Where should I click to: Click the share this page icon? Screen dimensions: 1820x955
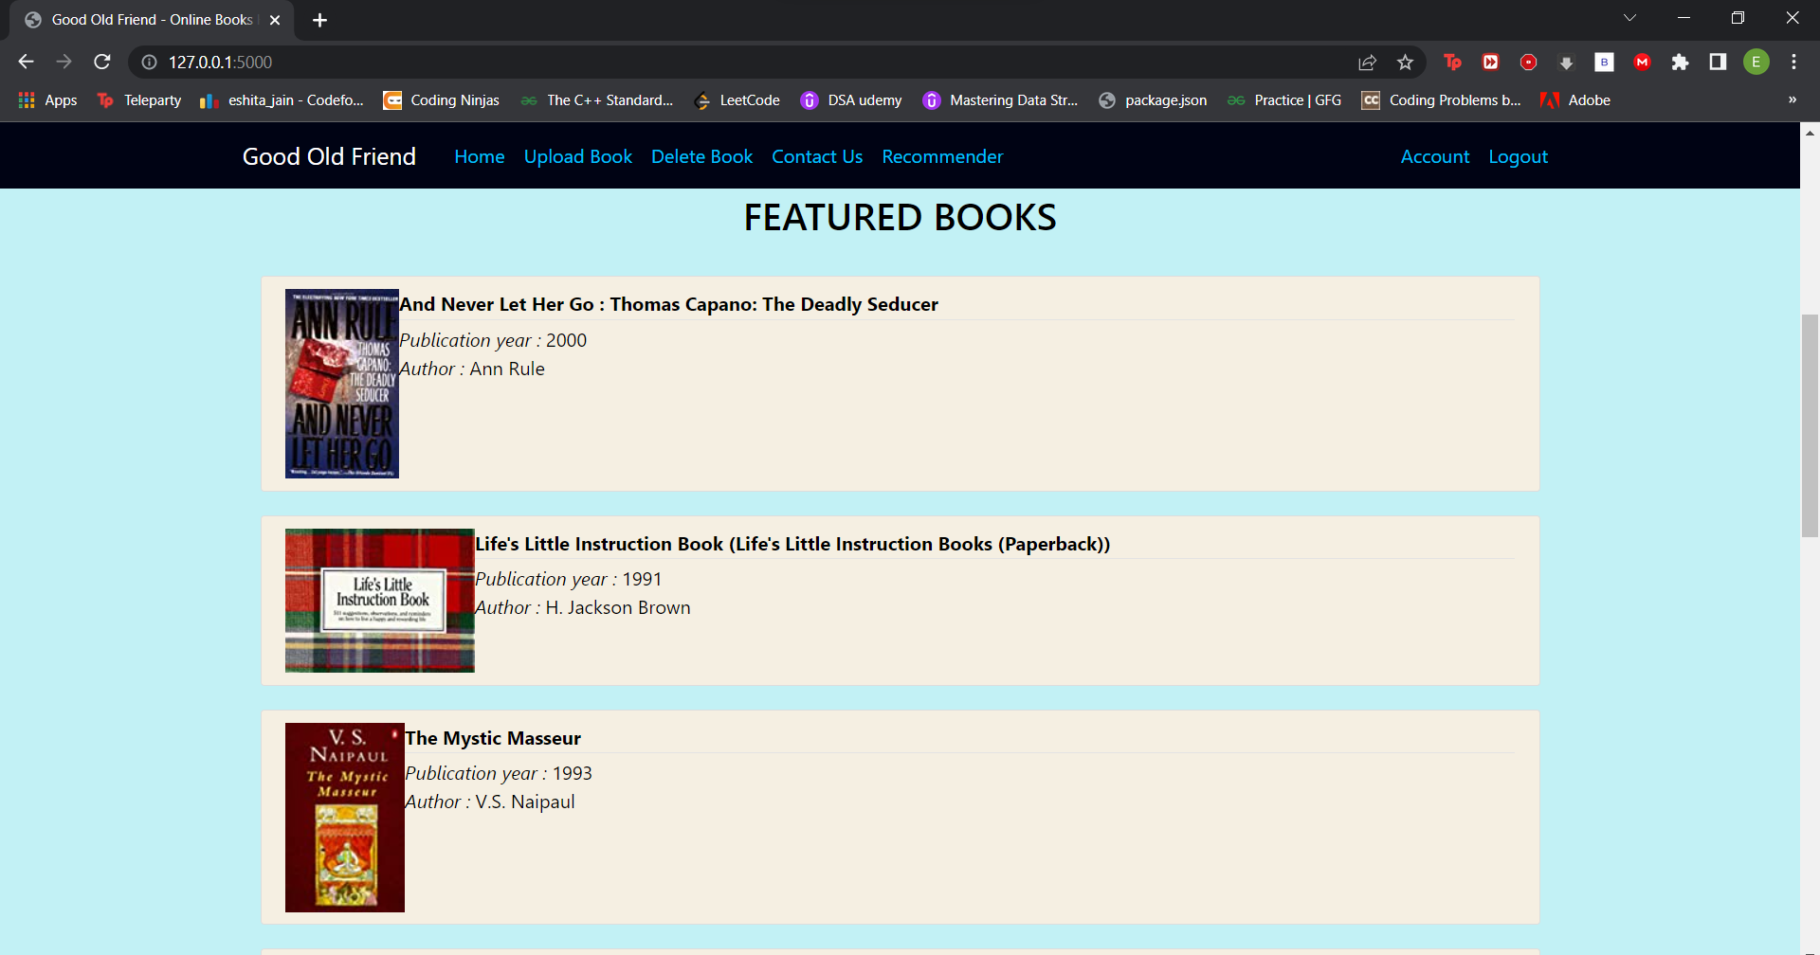(x=1367, y=62)
